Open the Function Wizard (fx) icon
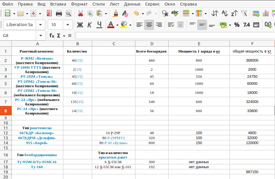The width and height of the screenshot is (275, 179). tap(52, 36)
